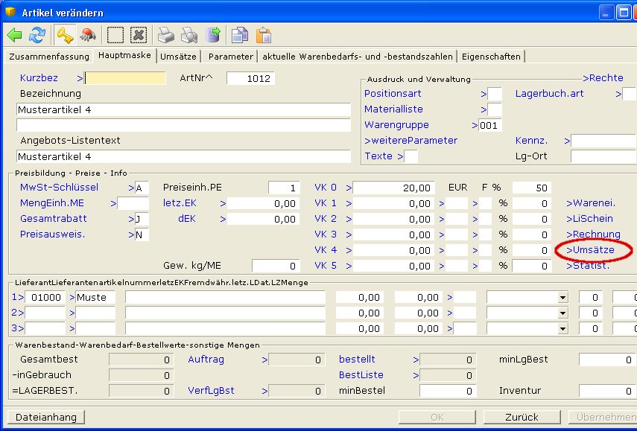Click the empty dashed selection box icon

click(115, 35)
